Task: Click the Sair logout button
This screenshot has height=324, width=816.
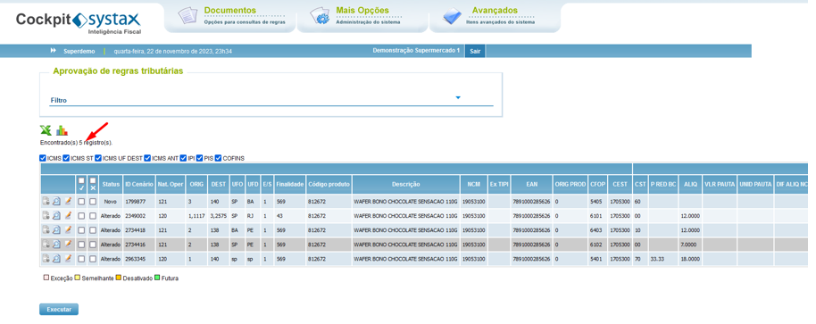Action: point(475,51)
